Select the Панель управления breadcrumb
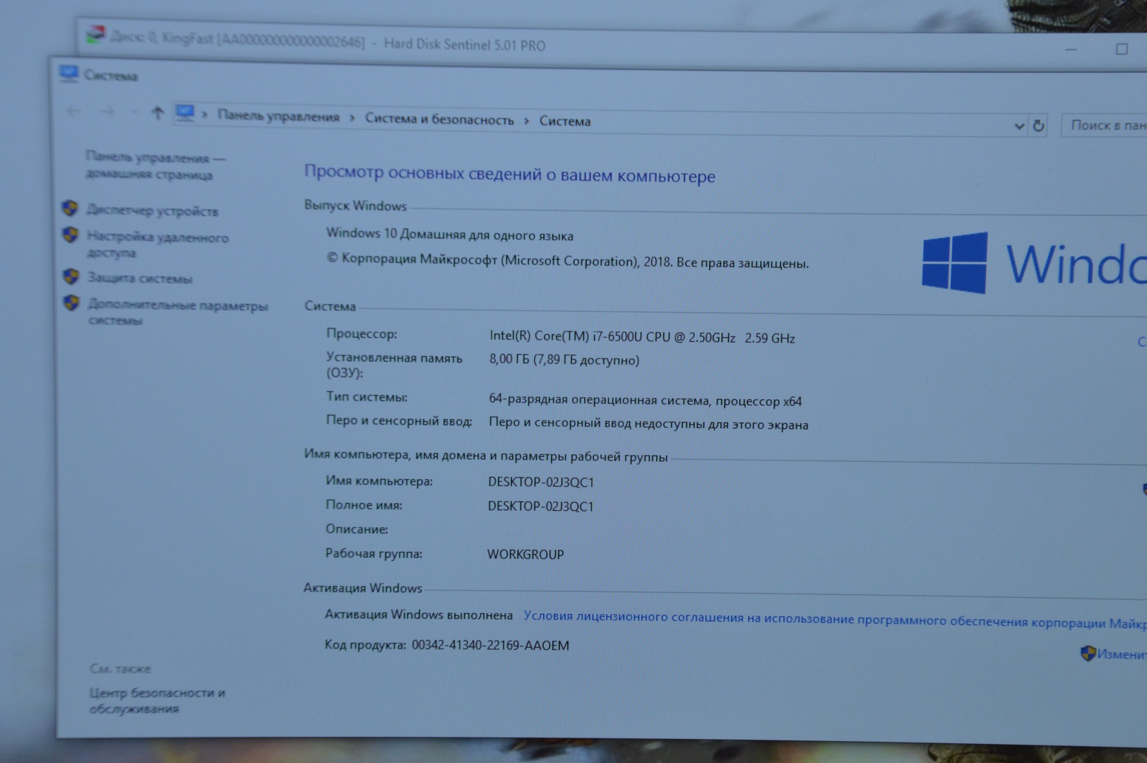 [278, 117]
